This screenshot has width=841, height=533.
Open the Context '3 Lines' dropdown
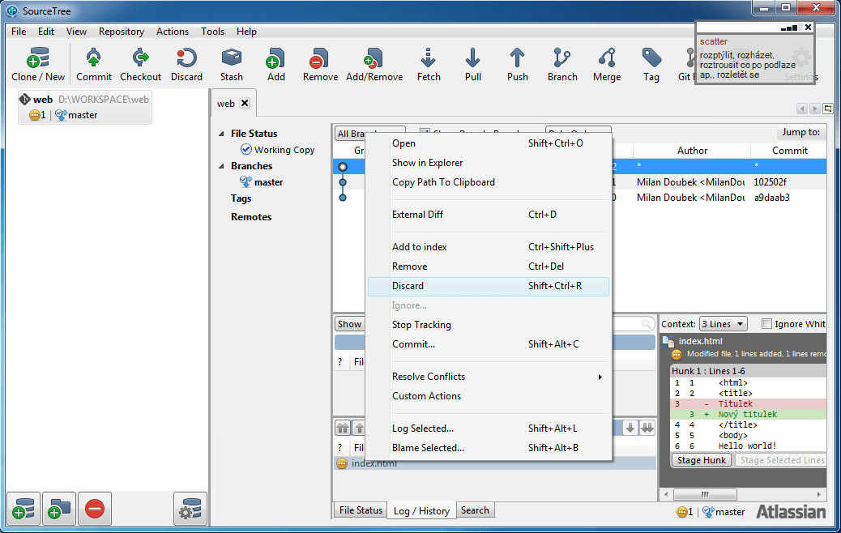(x=723, y=324)
